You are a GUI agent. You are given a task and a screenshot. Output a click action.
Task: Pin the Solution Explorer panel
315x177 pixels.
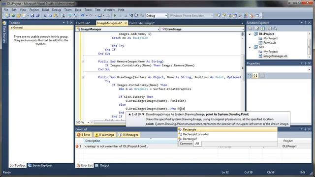click(x=305, y=23)
